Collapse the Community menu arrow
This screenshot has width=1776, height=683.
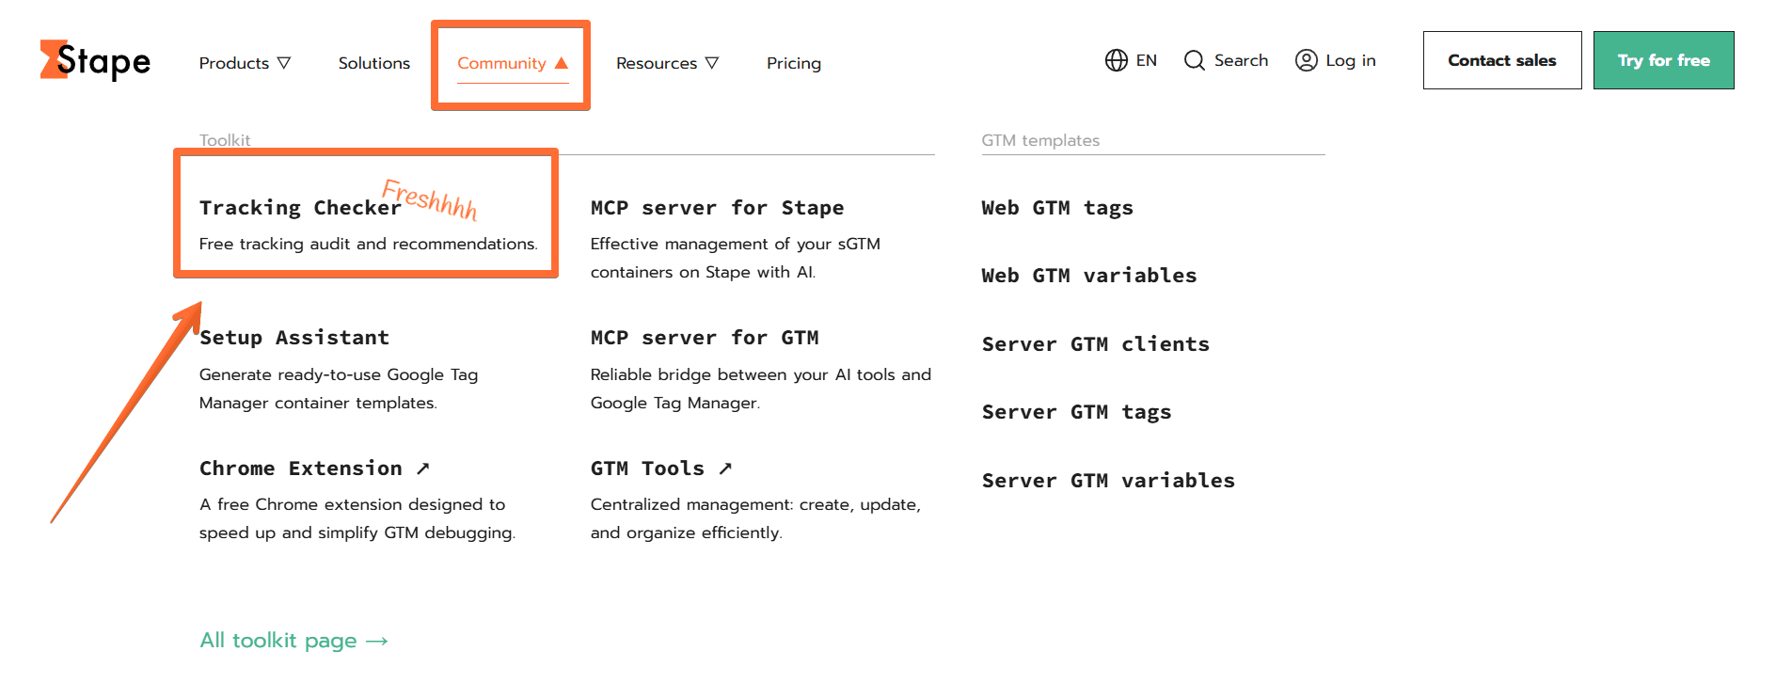tap(562, 63)
